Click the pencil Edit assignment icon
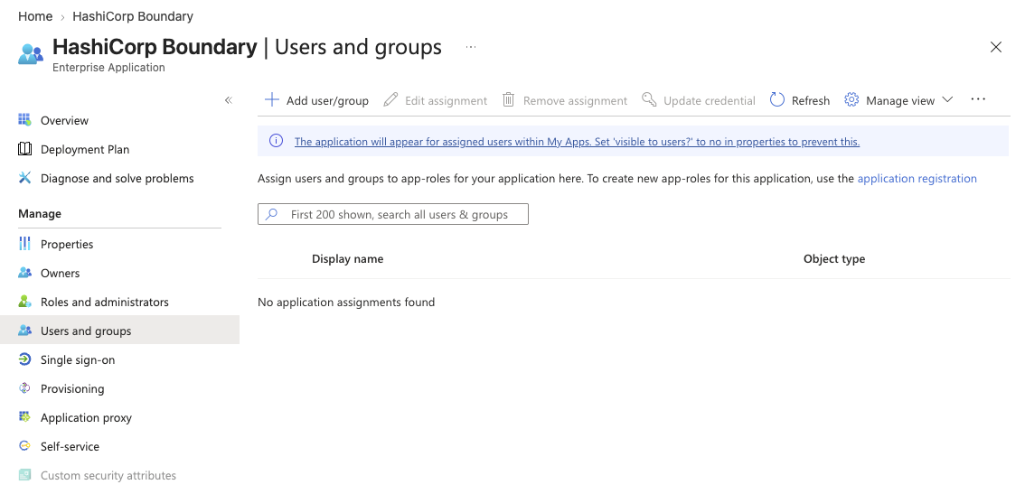The image size is (1025, 494). point(390,100)
